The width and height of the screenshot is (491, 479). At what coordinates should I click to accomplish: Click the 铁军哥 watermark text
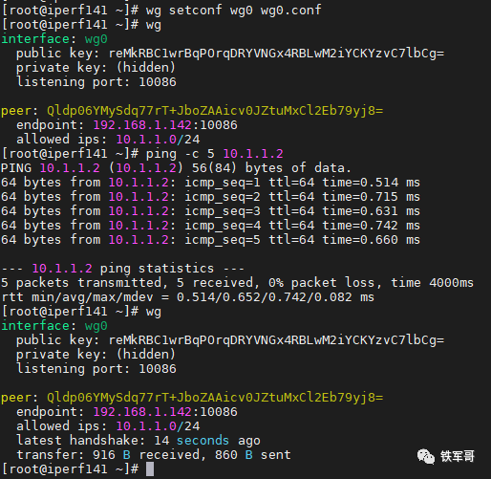tap(458, 456)
